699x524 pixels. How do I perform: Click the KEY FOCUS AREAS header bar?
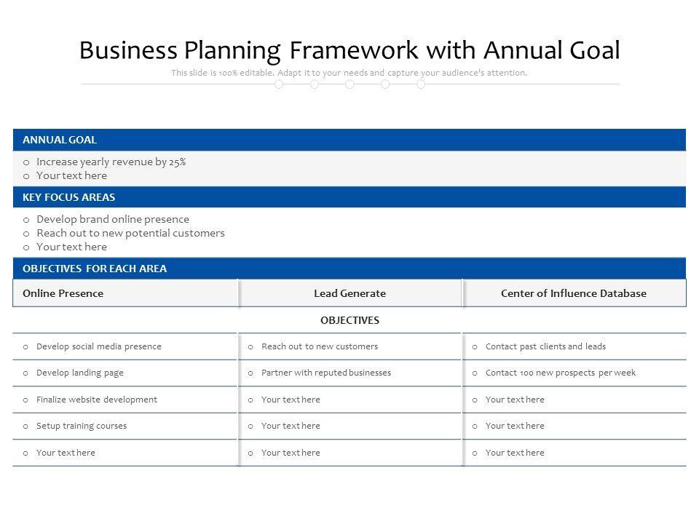pos(349,197)
